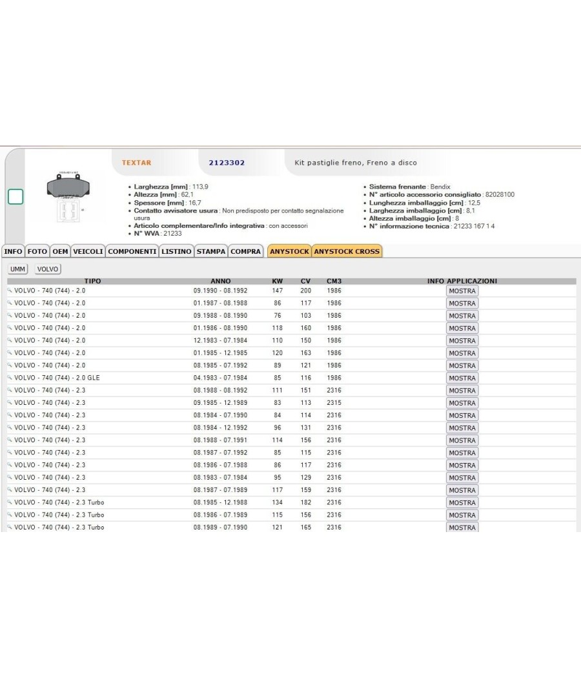Click MOSTRA for the 121 KW Turbo row
The image size is (581, 678).
pyautogui.click(x=462, y=528)
